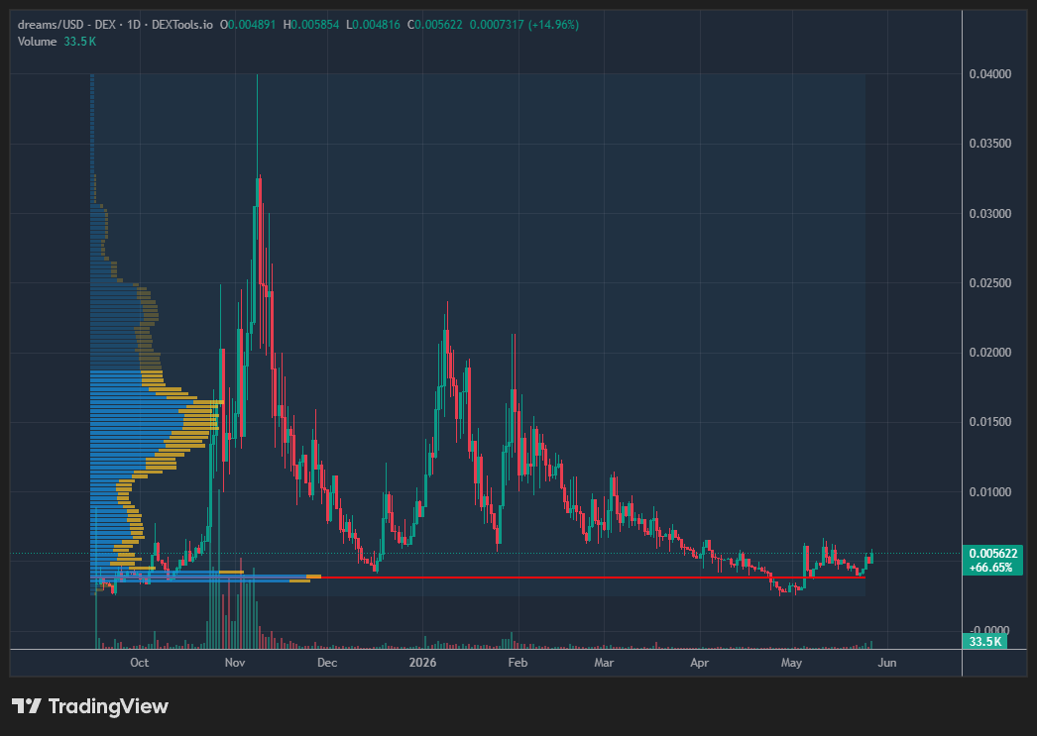Click the Apr label on time axis
The image size is (1037, 736).
coord(699,663)
